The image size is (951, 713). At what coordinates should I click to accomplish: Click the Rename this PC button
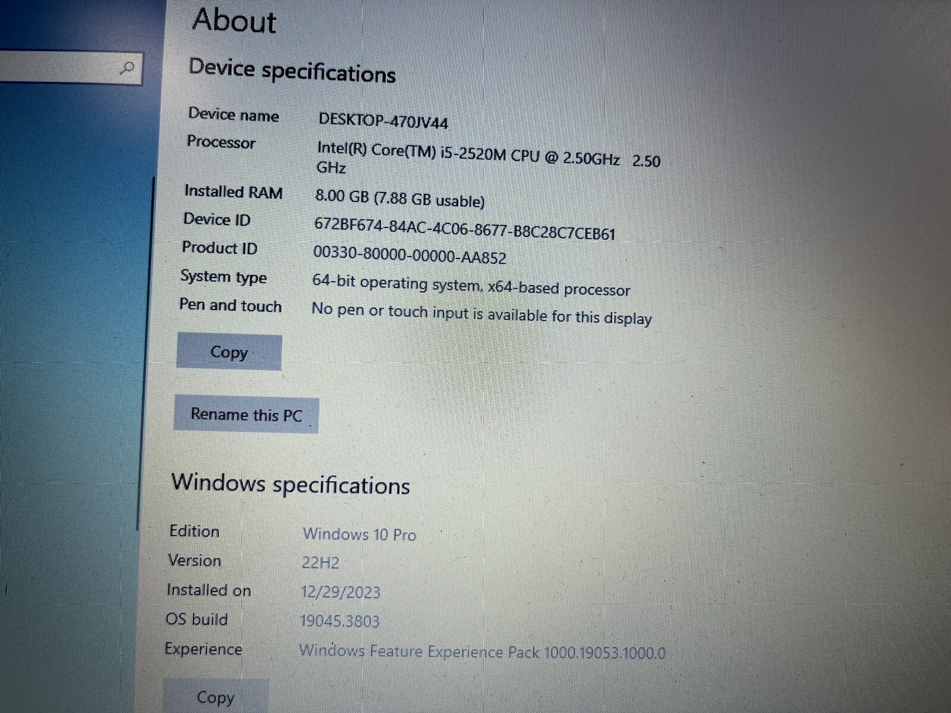tap(246, 414)
